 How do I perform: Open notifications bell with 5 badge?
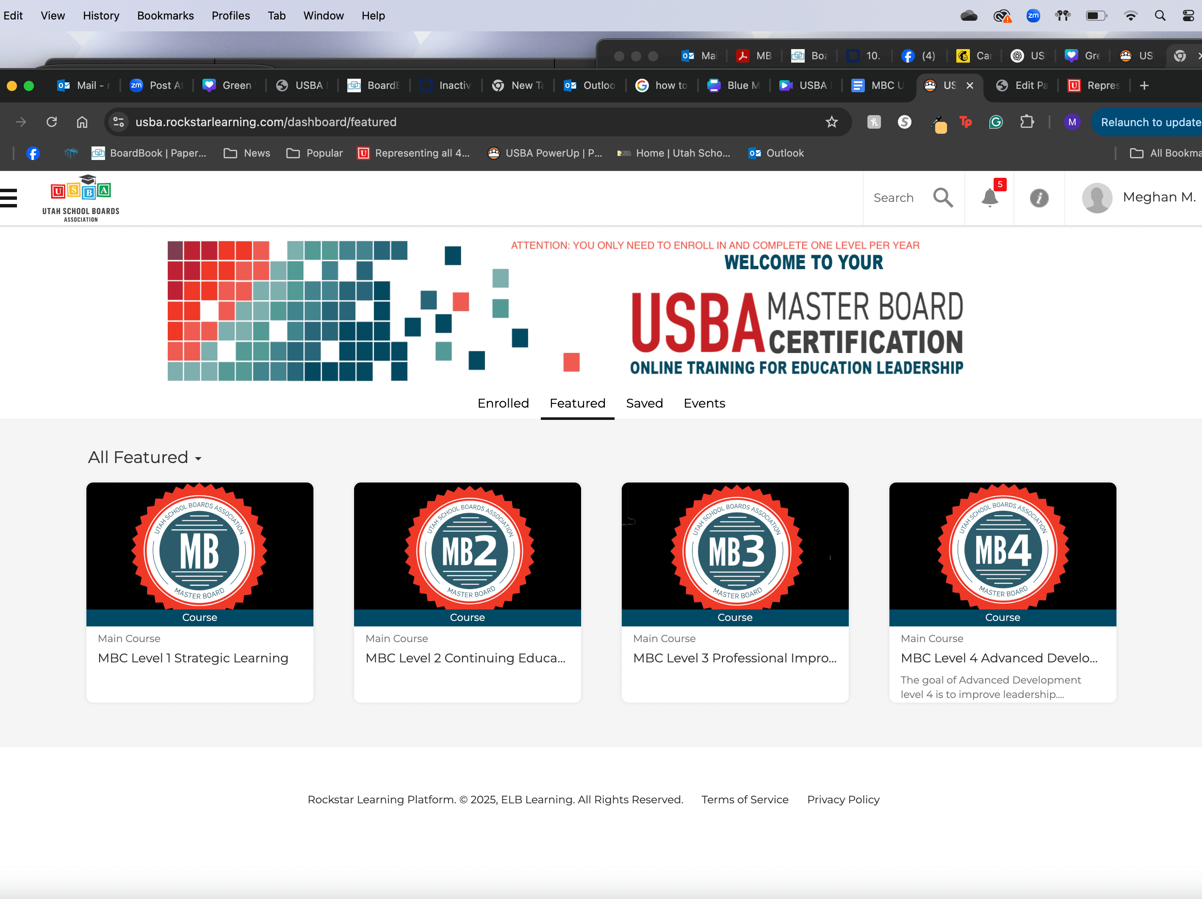tap(990, 198)
